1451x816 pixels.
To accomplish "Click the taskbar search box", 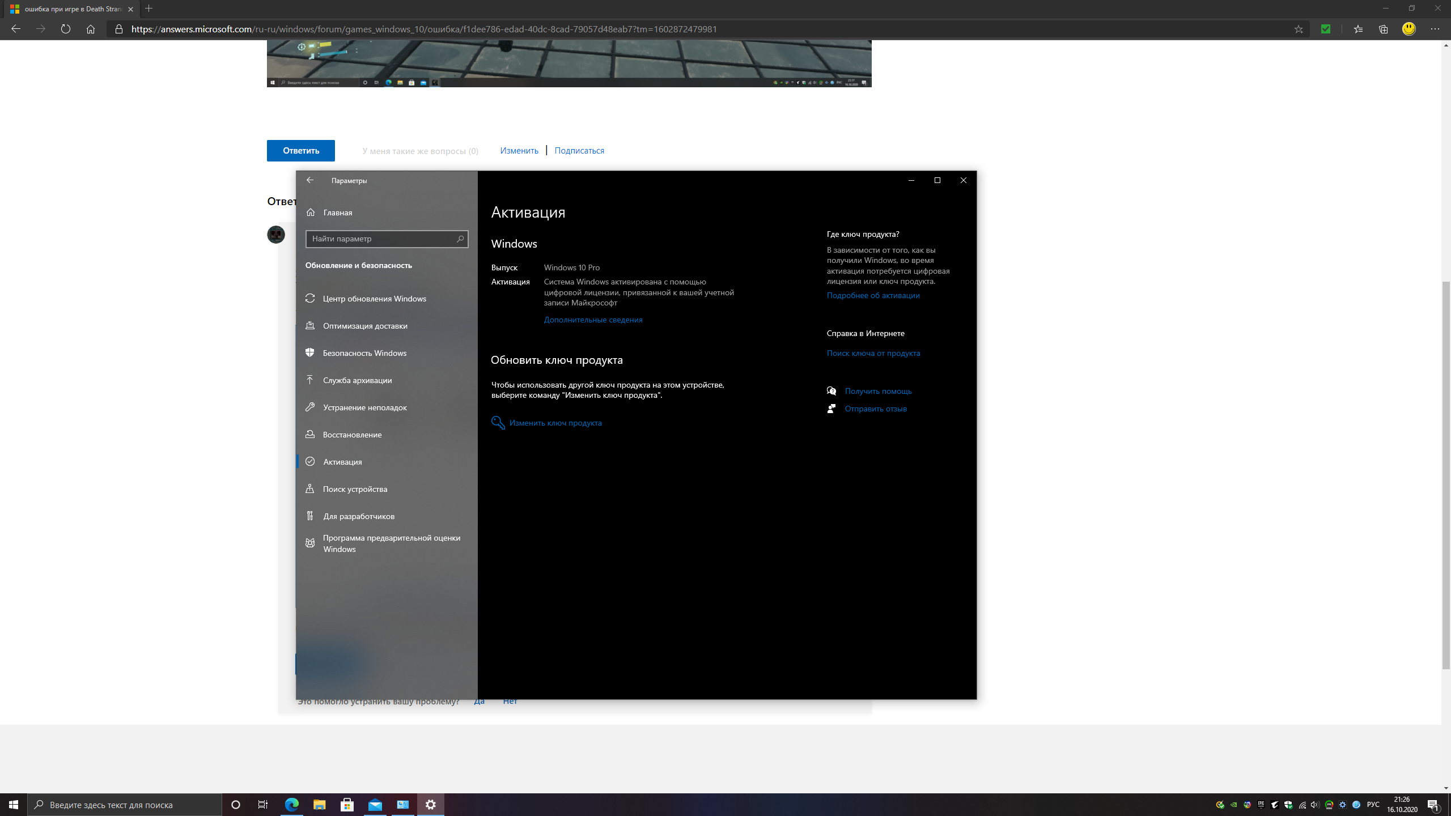I will tap(125, 805).
